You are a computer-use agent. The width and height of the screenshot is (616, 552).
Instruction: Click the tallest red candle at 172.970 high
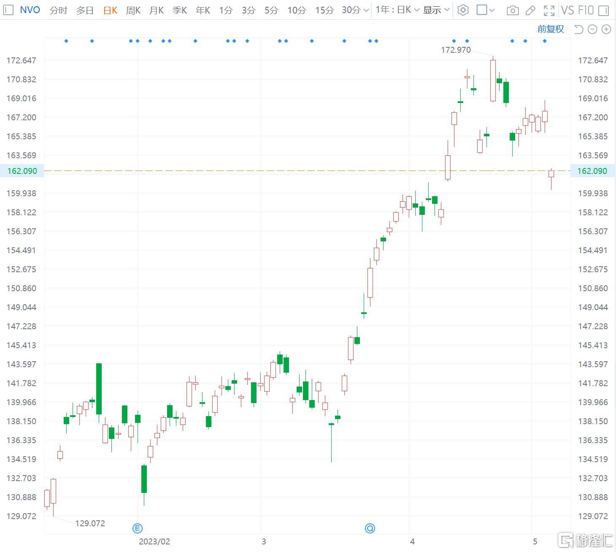point(493,80)
